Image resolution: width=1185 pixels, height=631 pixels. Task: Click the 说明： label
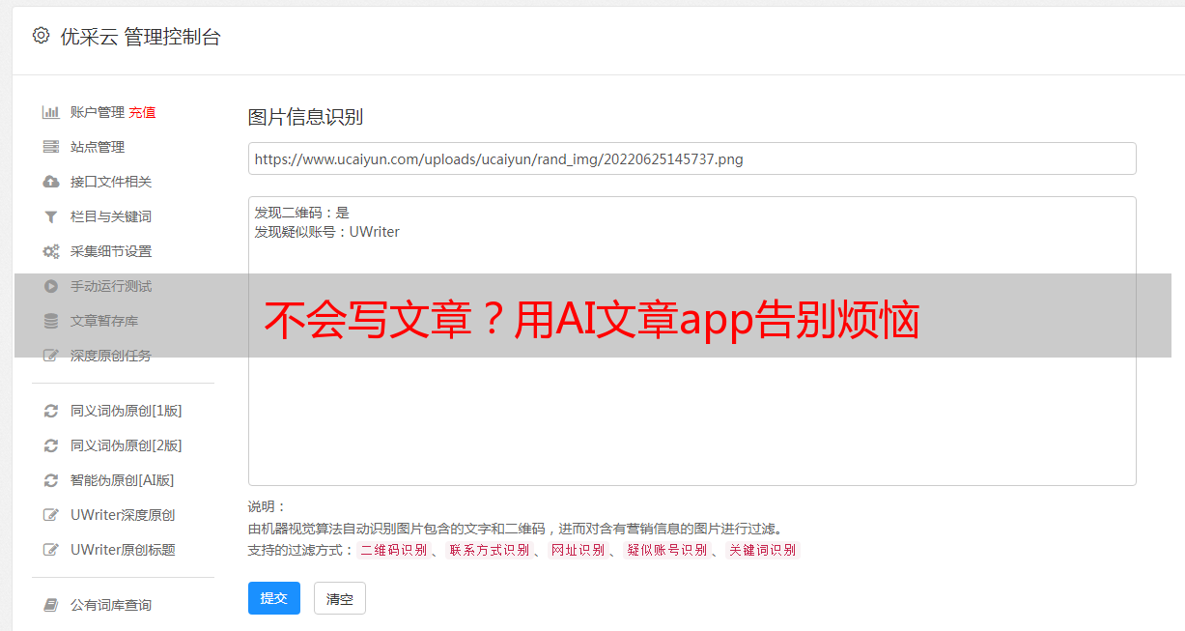268,506
